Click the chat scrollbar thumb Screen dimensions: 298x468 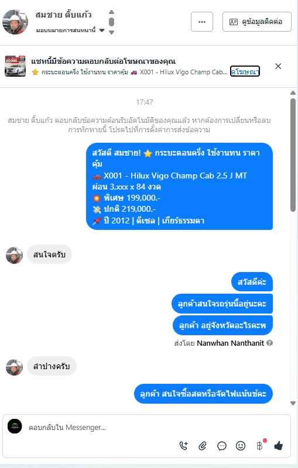click(x=293, y=155)
